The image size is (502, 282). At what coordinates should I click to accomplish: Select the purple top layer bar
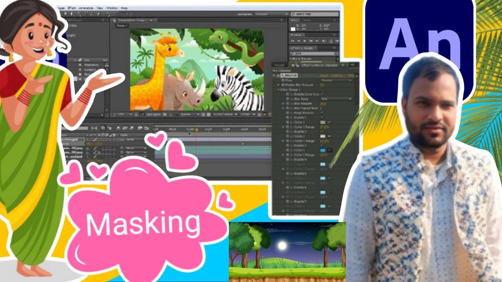tap(219, 139)
